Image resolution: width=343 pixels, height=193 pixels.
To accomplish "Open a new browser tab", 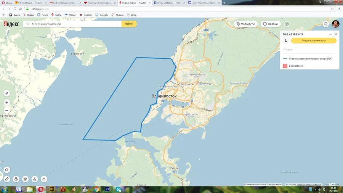I will click(224, 3).
